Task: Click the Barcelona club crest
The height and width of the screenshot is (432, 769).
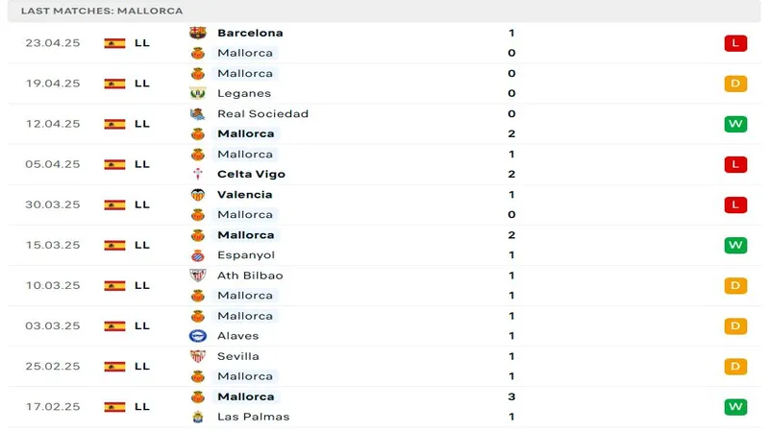Action: coord(198,33)
